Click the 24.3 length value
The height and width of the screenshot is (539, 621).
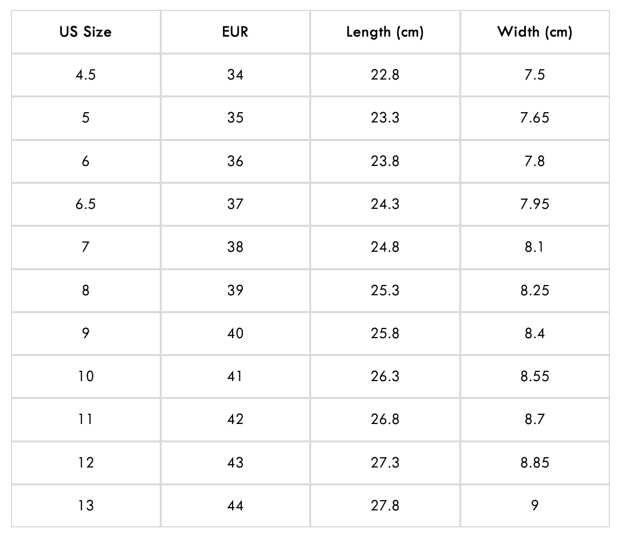(384, 204)
